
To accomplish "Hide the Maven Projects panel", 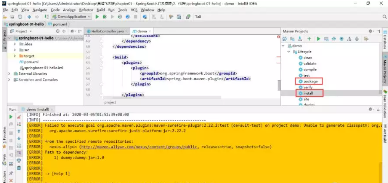I will (x=378, y=31).
